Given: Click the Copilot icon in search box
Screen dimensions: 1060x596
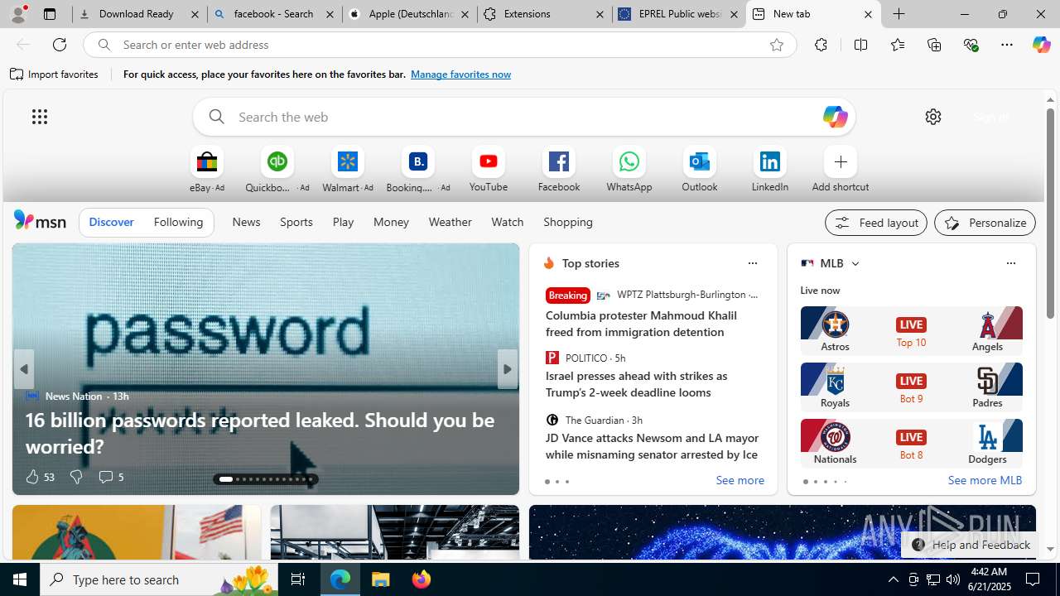Looking at the screenshot, I should pos(835,117).
